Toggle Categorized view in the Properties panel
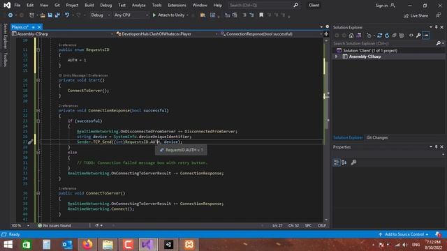Image resolution: width=447 pixels, height=251 pixels. [337, 162]
